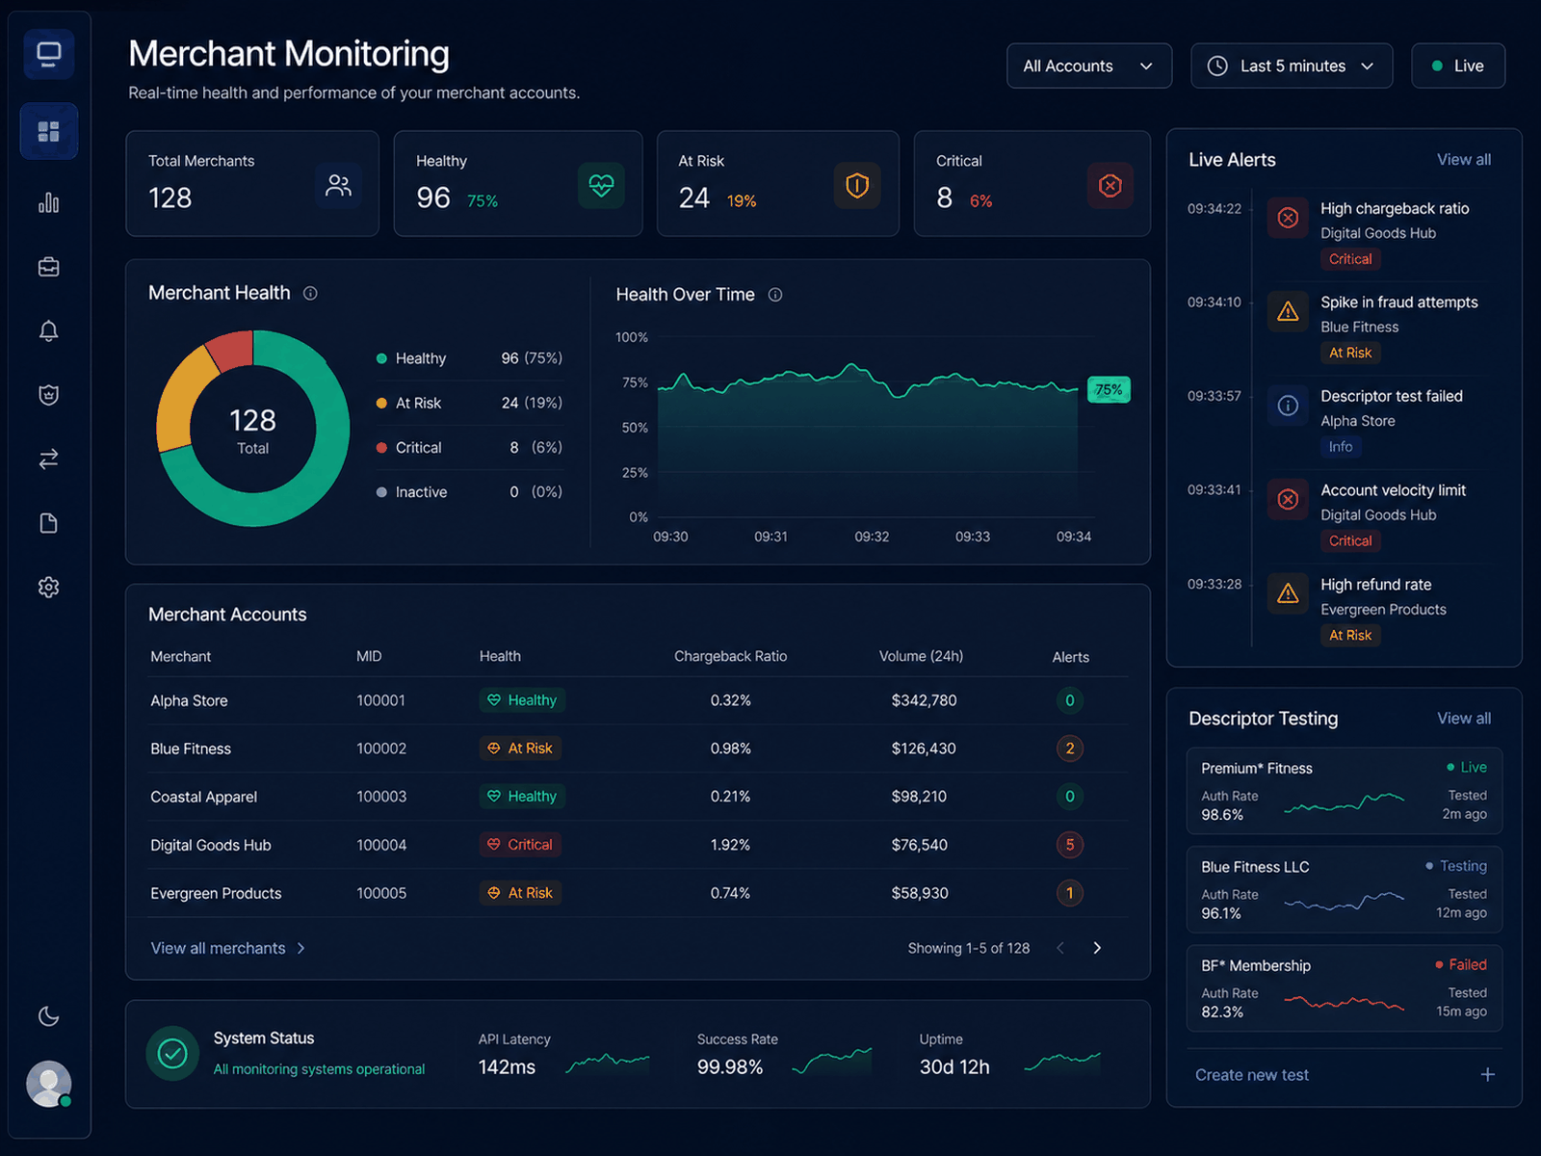Toggle the At Risk legend entry in the donut chart
Image resolution: width=1541 pixels, height=1156 pixels.
point(469,403)
